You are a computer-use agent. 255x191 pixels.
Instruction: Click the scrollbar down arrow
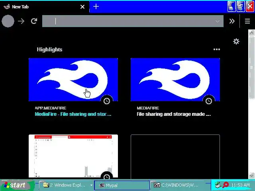251,175
